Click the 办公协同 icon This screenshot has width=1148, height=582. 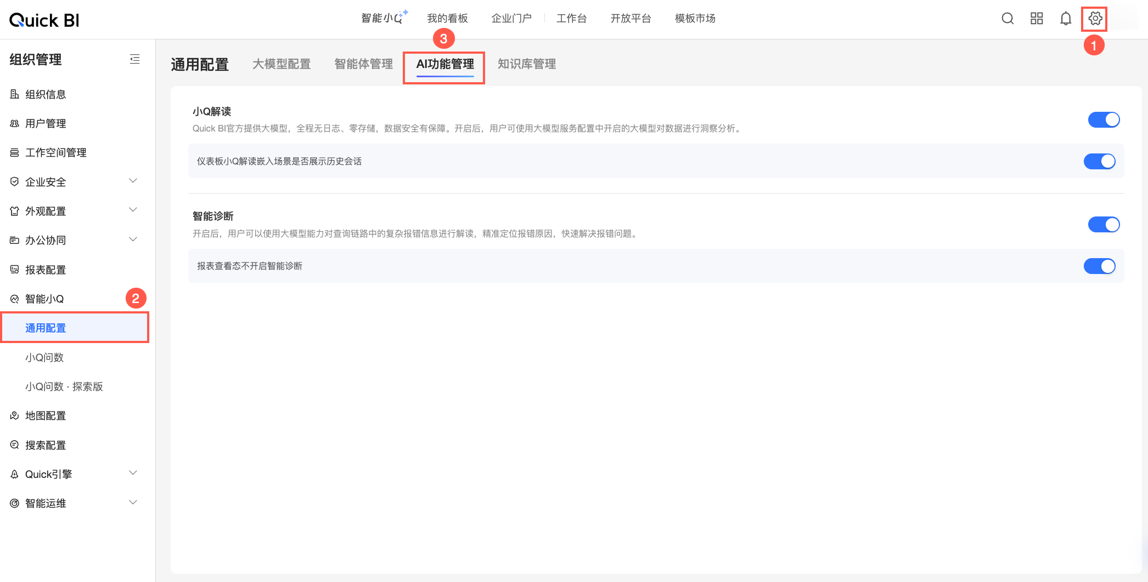click(x=15, y=240)
